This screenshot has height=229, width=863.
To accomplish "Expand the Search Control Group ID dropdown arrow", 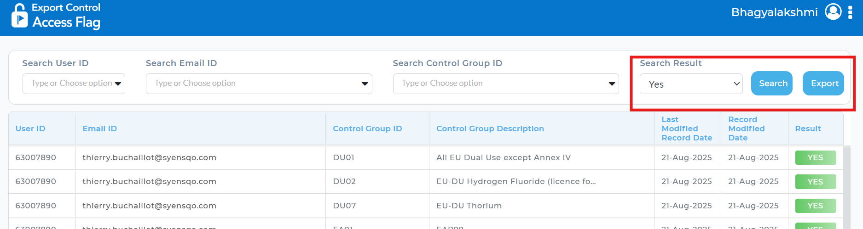I will tap(612, 84).
